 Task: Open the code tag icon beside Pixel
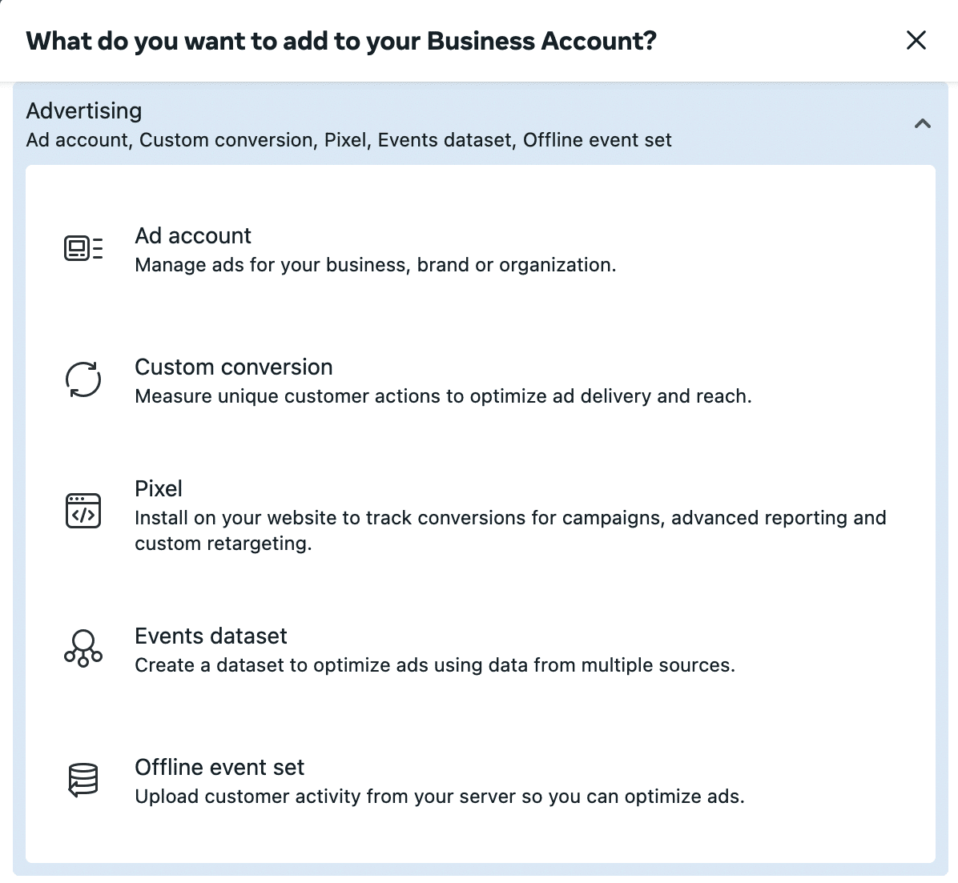83,510
